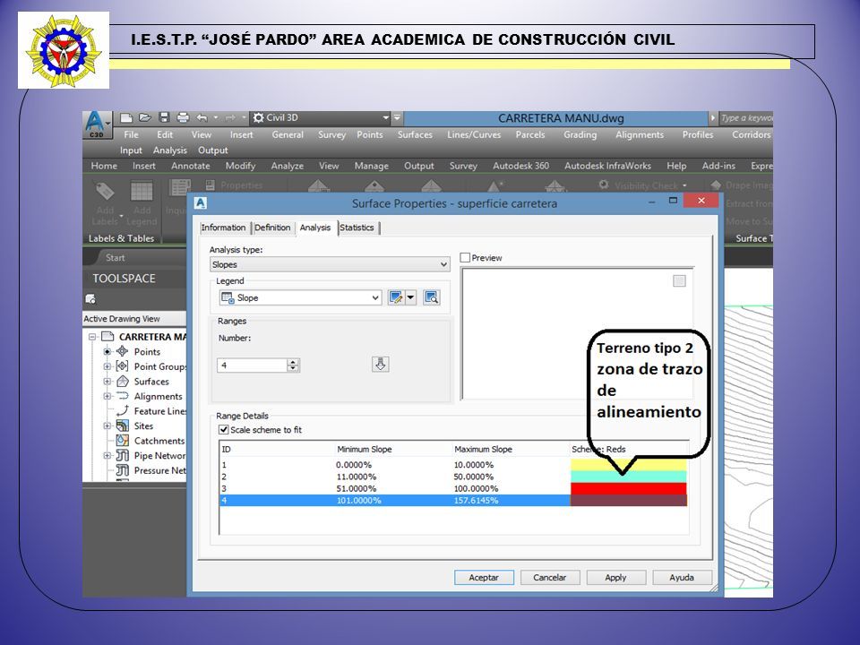Click the Alignments icon in the tree

[123, 396]
